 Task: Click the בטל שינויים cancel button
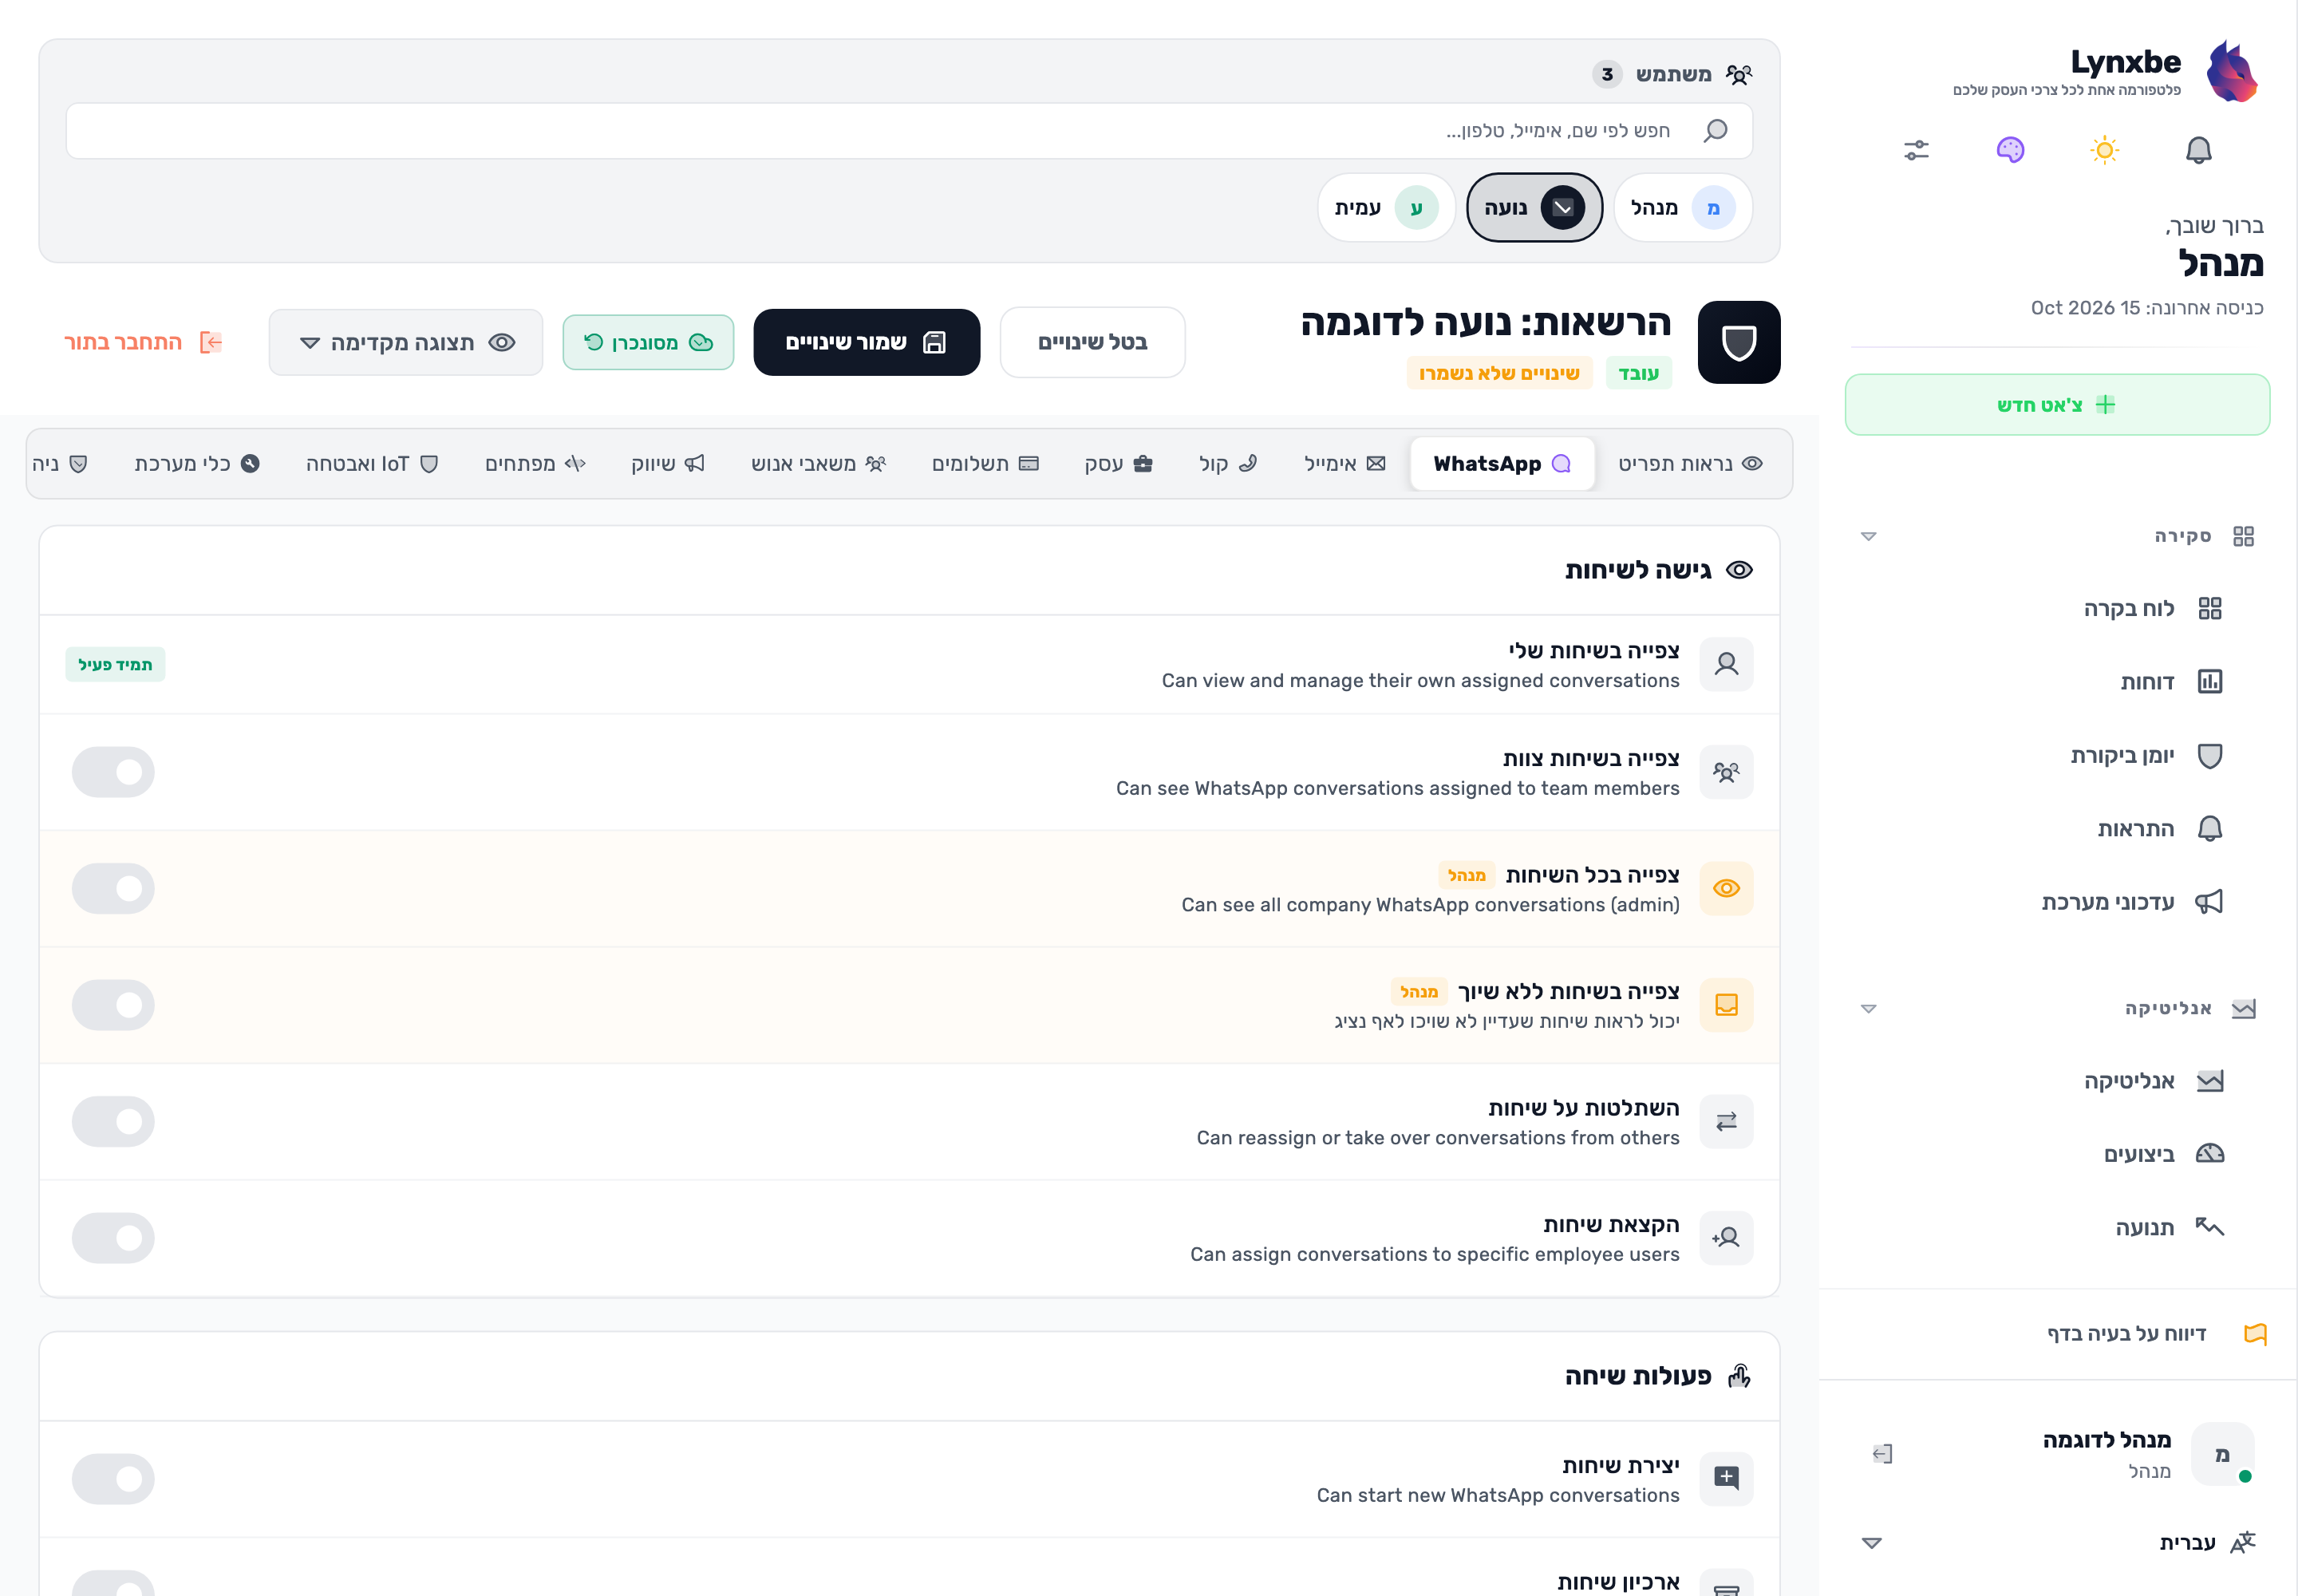[x=1092, y=342]
